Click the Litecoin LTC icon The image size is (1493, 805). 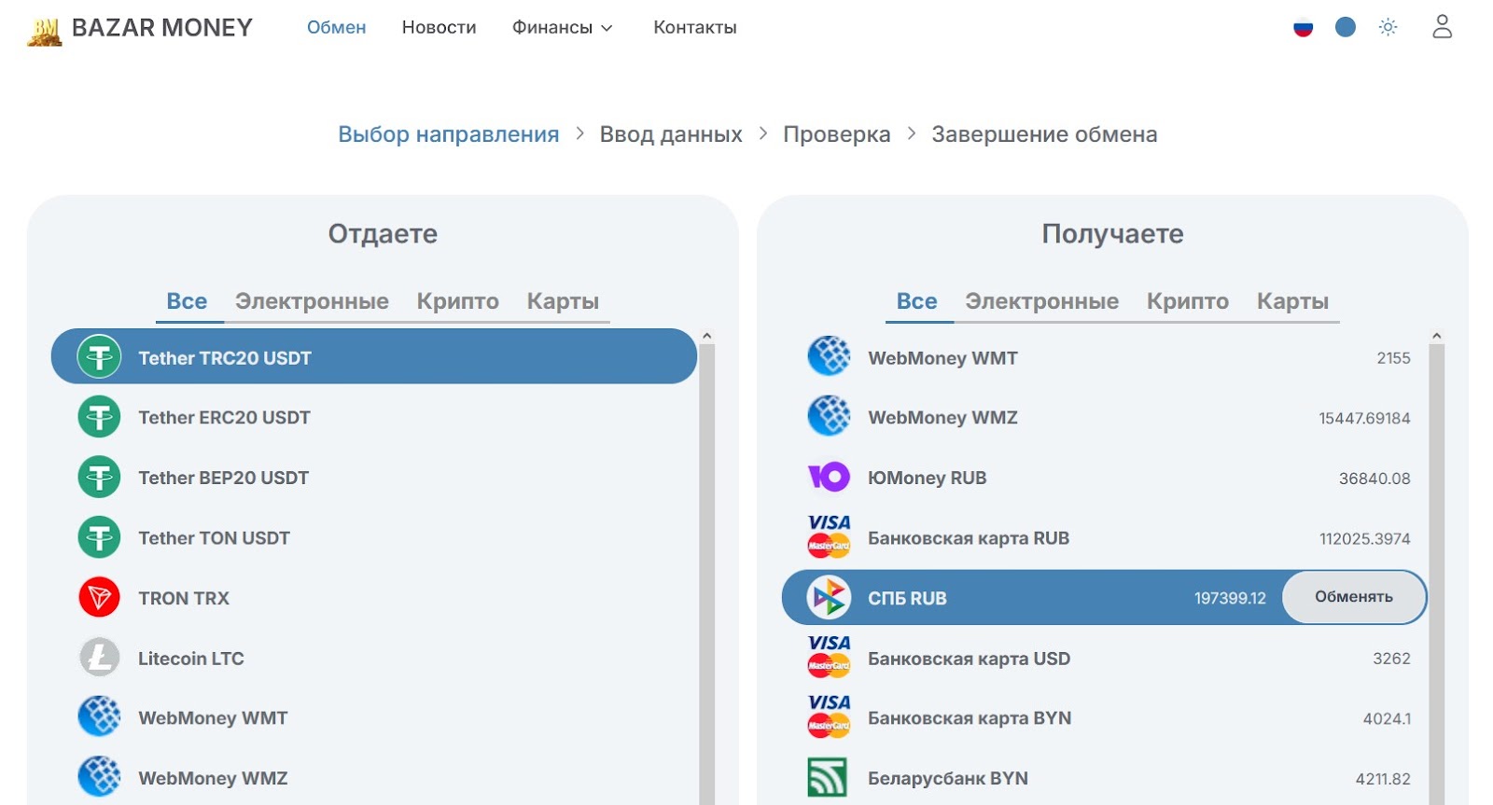(x=99, y=658)
